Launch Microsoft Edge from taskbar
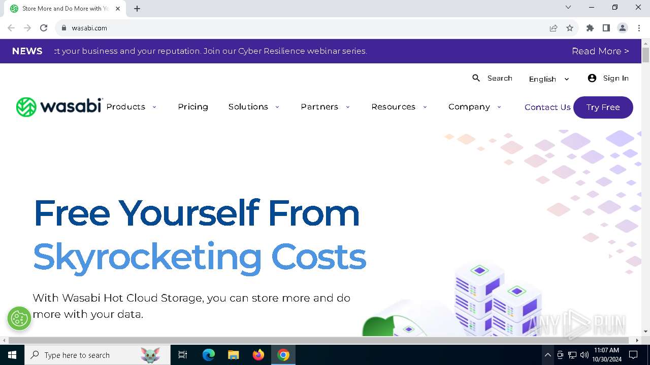This screenshot has width=650, height=365. [209, 355]
